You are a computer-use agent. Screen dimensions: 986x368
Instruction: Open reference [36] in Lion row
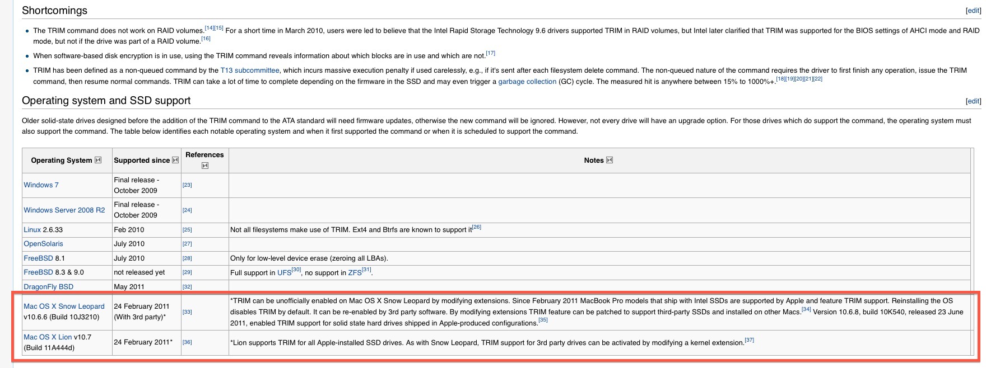coord(187,342)
